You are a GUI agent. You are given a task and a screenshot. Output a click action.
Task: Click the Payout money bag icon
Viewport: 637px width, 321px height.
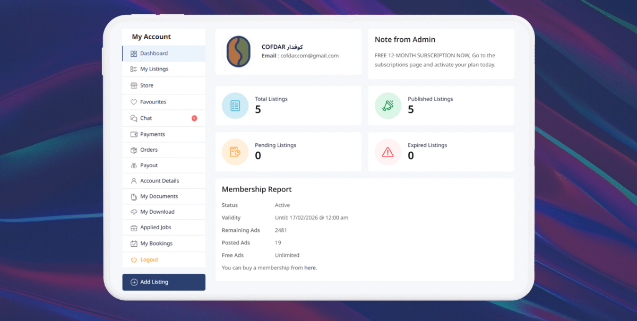tap(134, 166)
